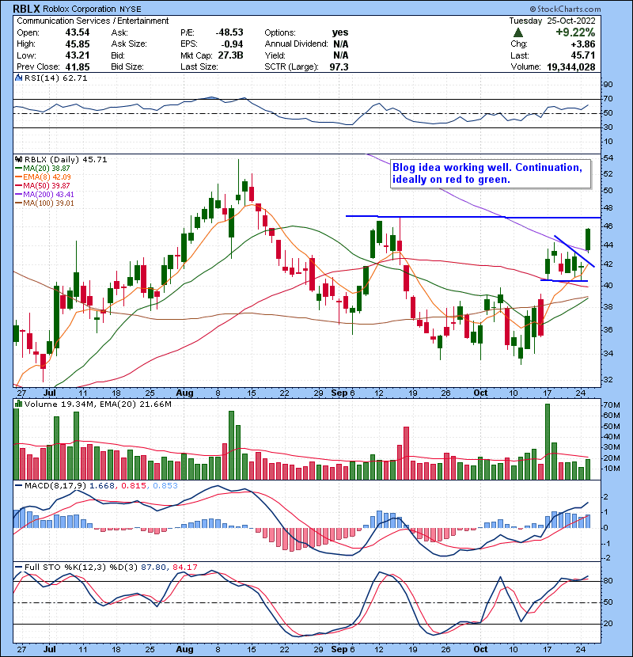Click the 70M volume scale label

tap(611, 405)
